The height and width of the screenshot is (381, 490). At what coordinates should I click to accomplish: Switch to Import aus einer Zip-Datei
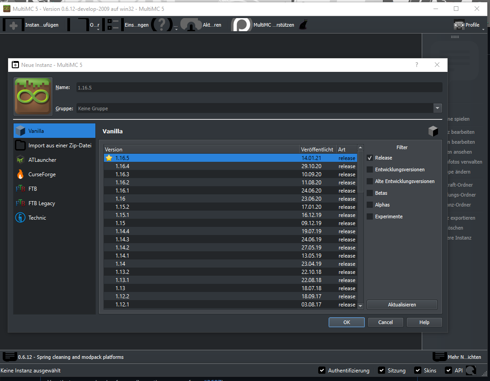tap(54, 145)
